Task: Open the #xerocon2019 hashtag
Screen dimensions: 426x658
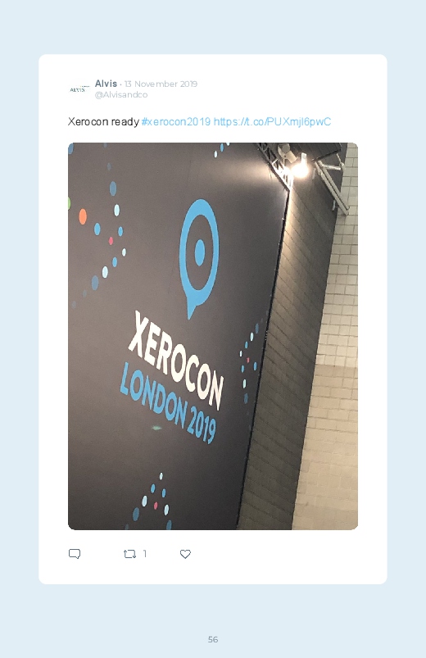Action: tap(176, 122)
